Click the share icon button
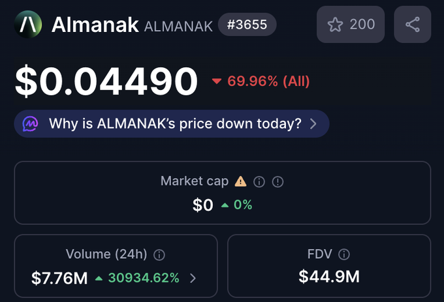Screen dimensions: 444x302 tap(412, 25)
